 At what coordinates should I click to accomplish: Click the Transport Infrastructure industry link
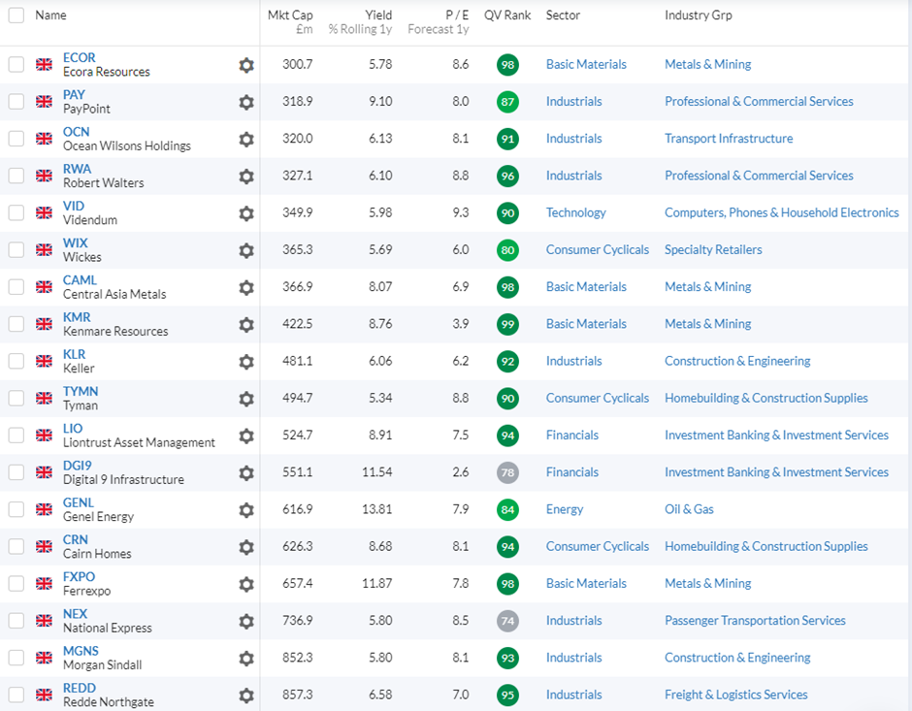[729, 139]
